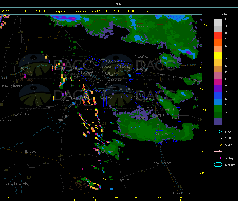The width and height of the screenshot is (238, 201).
Task: Click the Atuel_Norte label
Action: (x=126, y=89)
